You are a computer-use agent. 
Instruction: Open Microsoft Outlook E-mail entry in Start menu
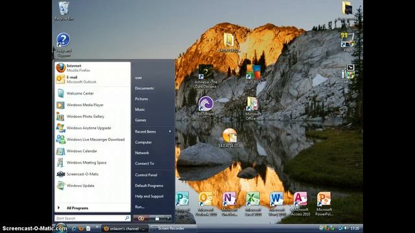click(92, 80)
